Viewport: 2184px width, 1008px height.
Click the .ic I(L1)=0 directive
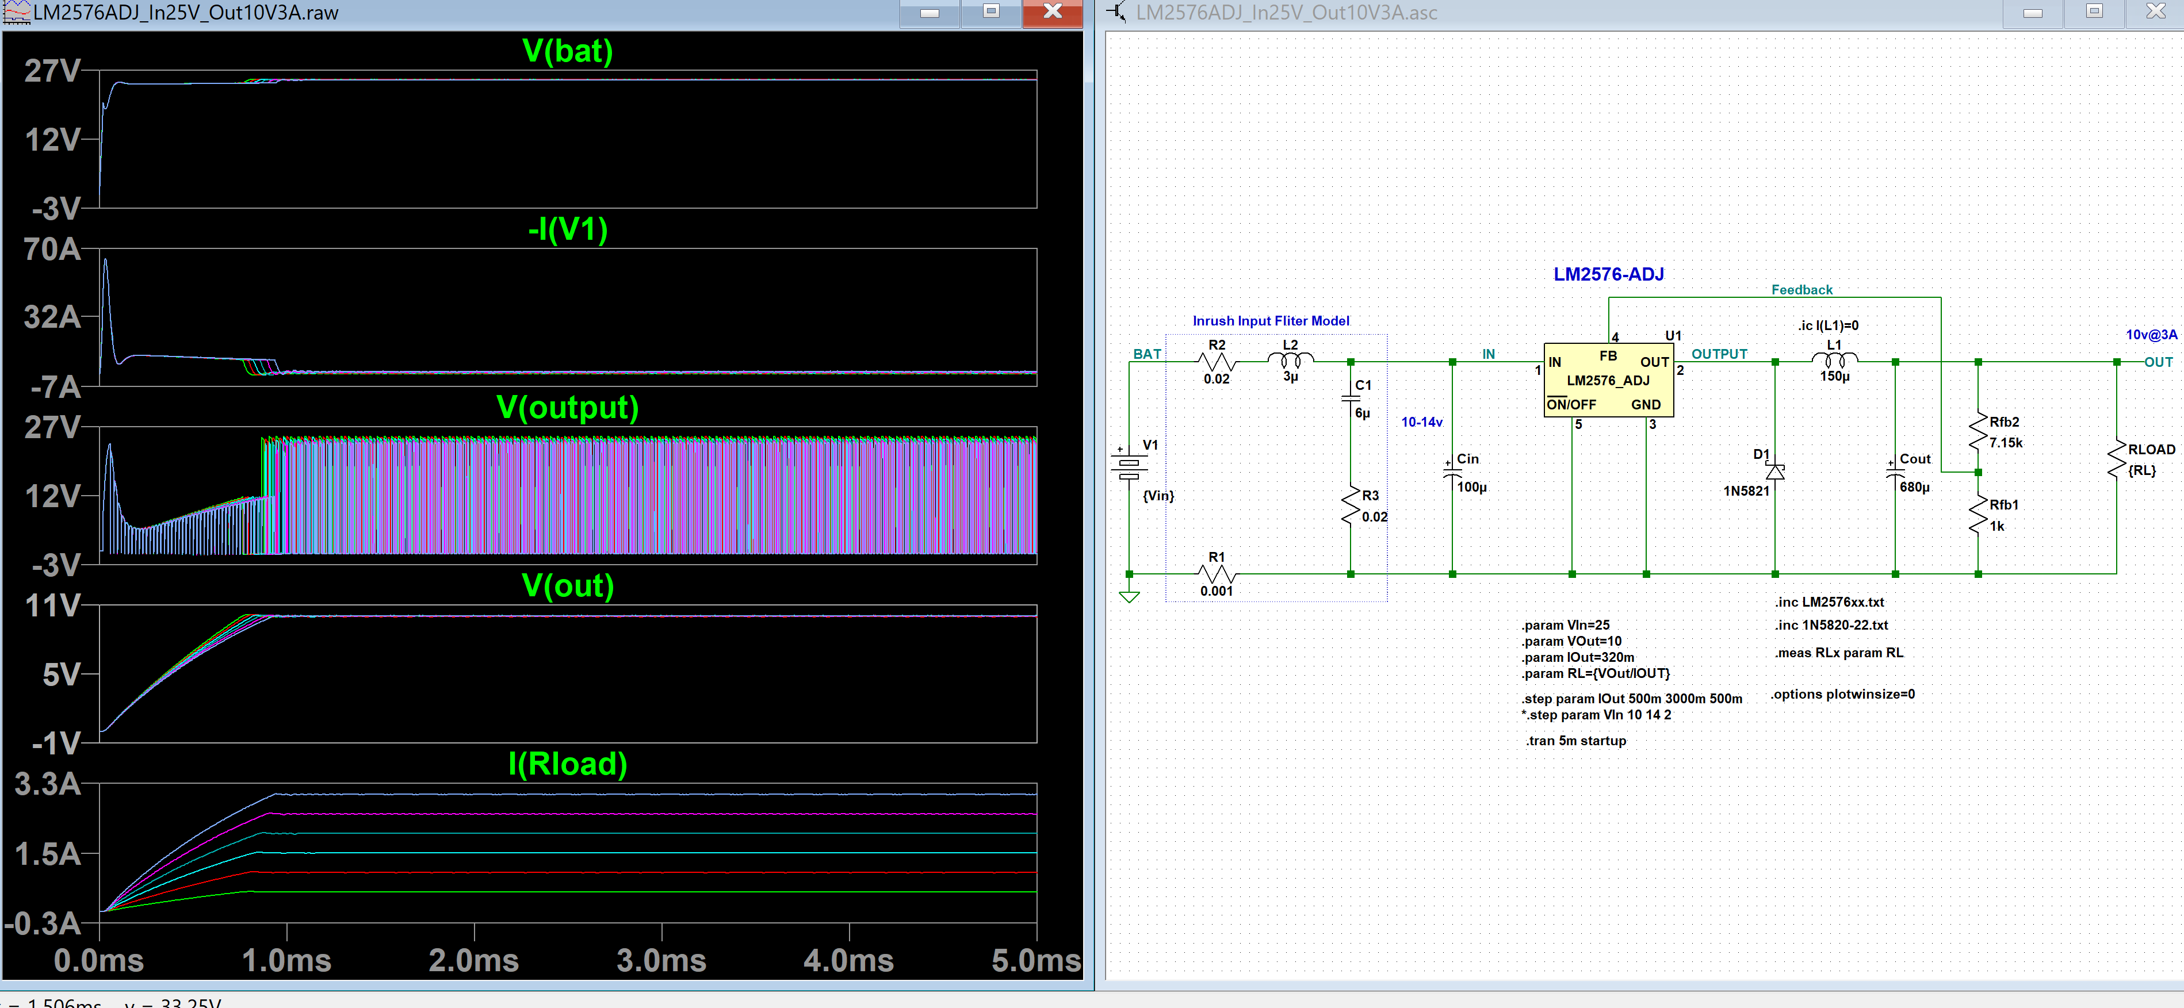tap(1828, 325)
